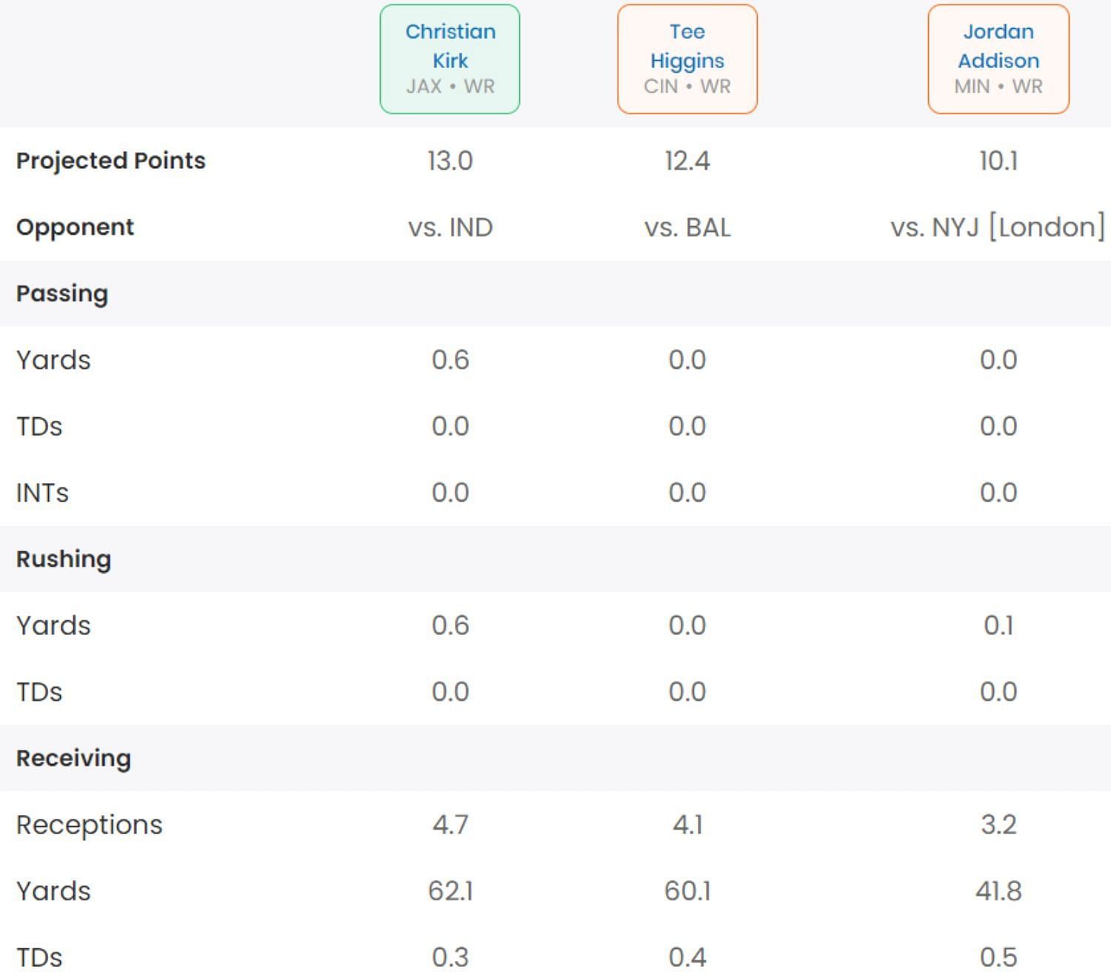1111x978 pixels.
Task: Click the Receptions row label
Action: [x=89, y=825]
